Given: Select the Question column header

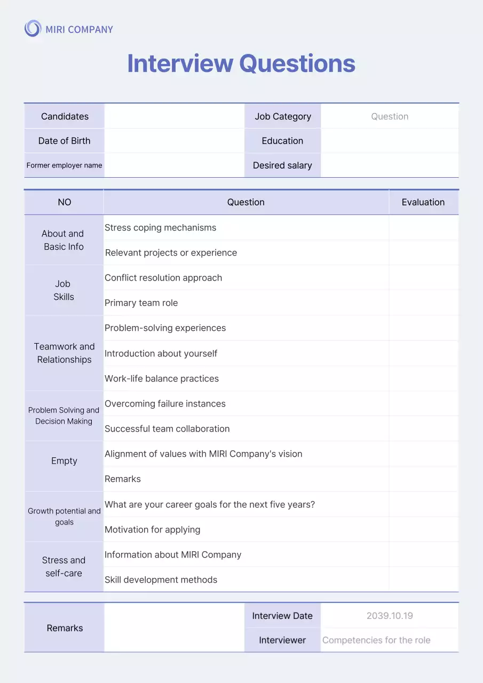Looking at the screenshot, I should click(246, 202).
